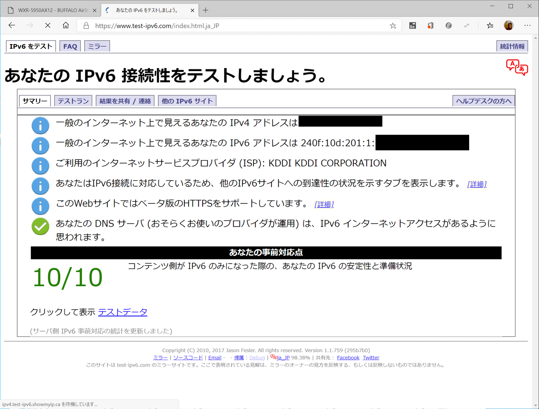Click the あなたの事前対応点 header bar
Image resolution: width=539 pixels, height=409 pixels.
coord(266,253)
